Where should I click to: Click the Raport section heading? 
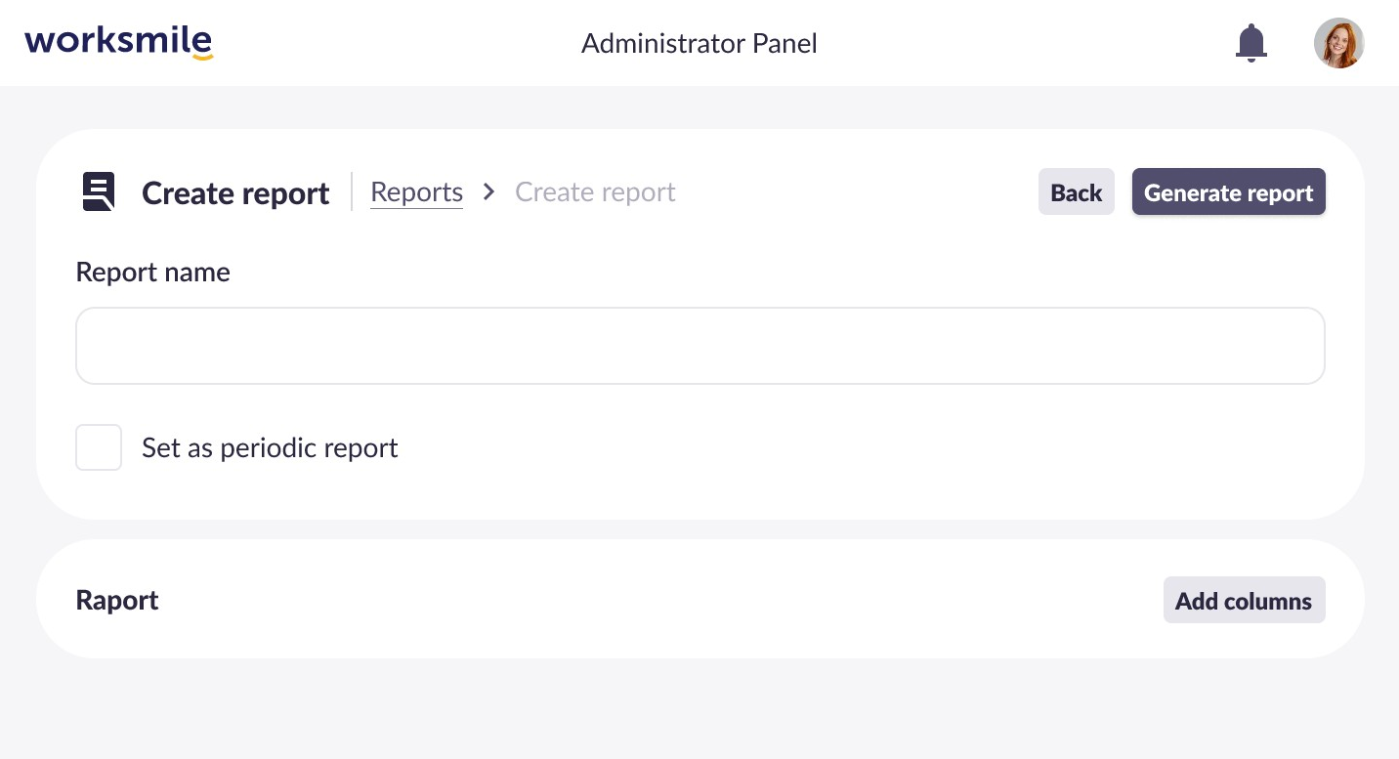pos(117,600)
